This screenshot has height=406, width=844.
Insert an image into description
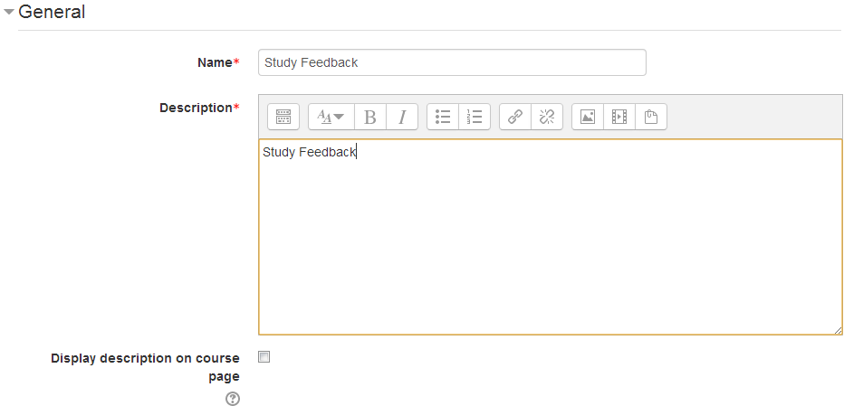588,117
